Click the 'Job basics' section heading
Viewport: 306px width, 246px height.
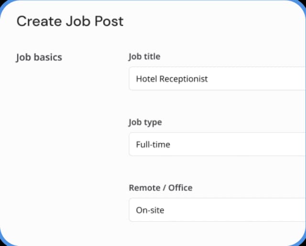[39, 57]
